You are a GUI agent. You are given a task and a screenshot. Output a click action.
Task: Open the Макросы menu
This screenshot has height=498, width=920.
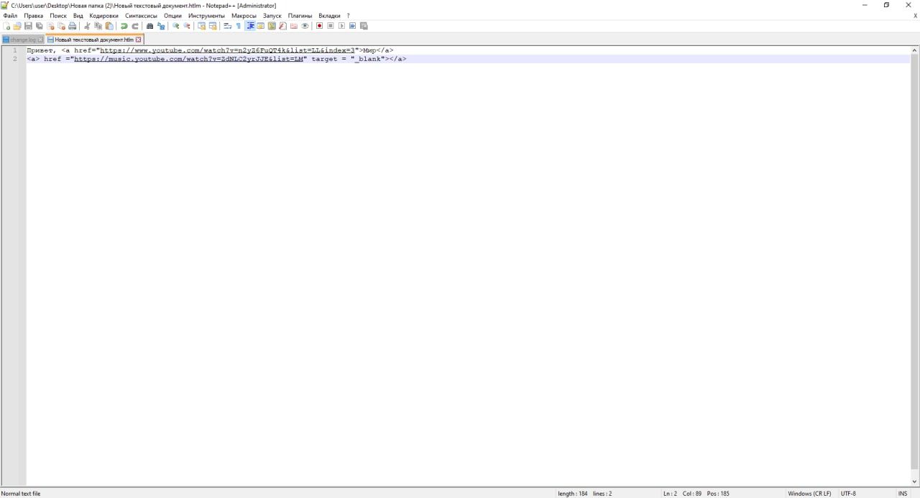244,15
